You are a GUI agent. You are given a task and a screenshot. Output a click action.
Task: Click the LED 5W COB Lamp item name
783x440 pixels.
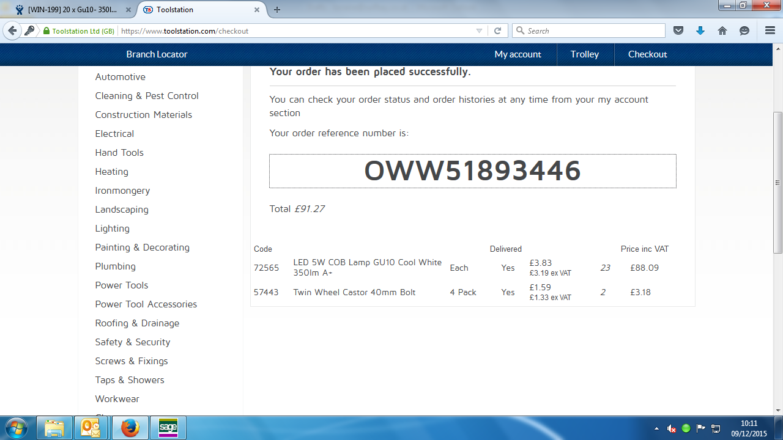[x=368, y=268]
